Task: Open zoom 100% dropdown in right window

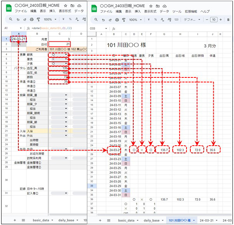Action: pyautogui.click(x=135, y=20)
